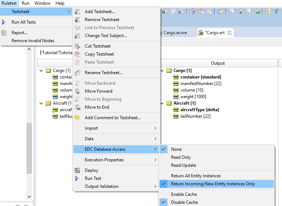Switch to the Cargo.ecore tab
This screenshot has width=282, height=206.
click(175, 33)
